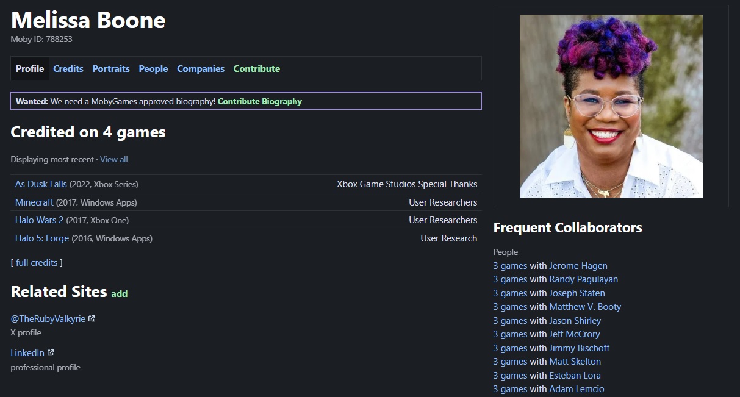Click 3 games link beside Matt Skelton
This screenshot has width=740, height=397.
510,362
